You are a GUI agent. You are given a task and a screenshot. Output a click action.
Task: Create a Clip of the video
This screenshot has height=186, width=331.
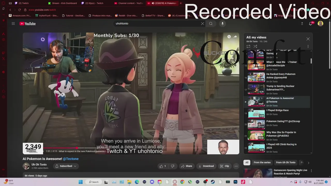(224, 166)
